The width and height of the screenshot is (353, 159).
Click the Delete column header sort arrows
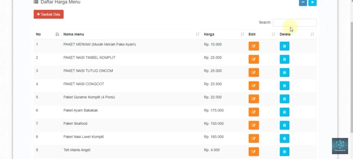pyautogui.click(x=312, y=34)
